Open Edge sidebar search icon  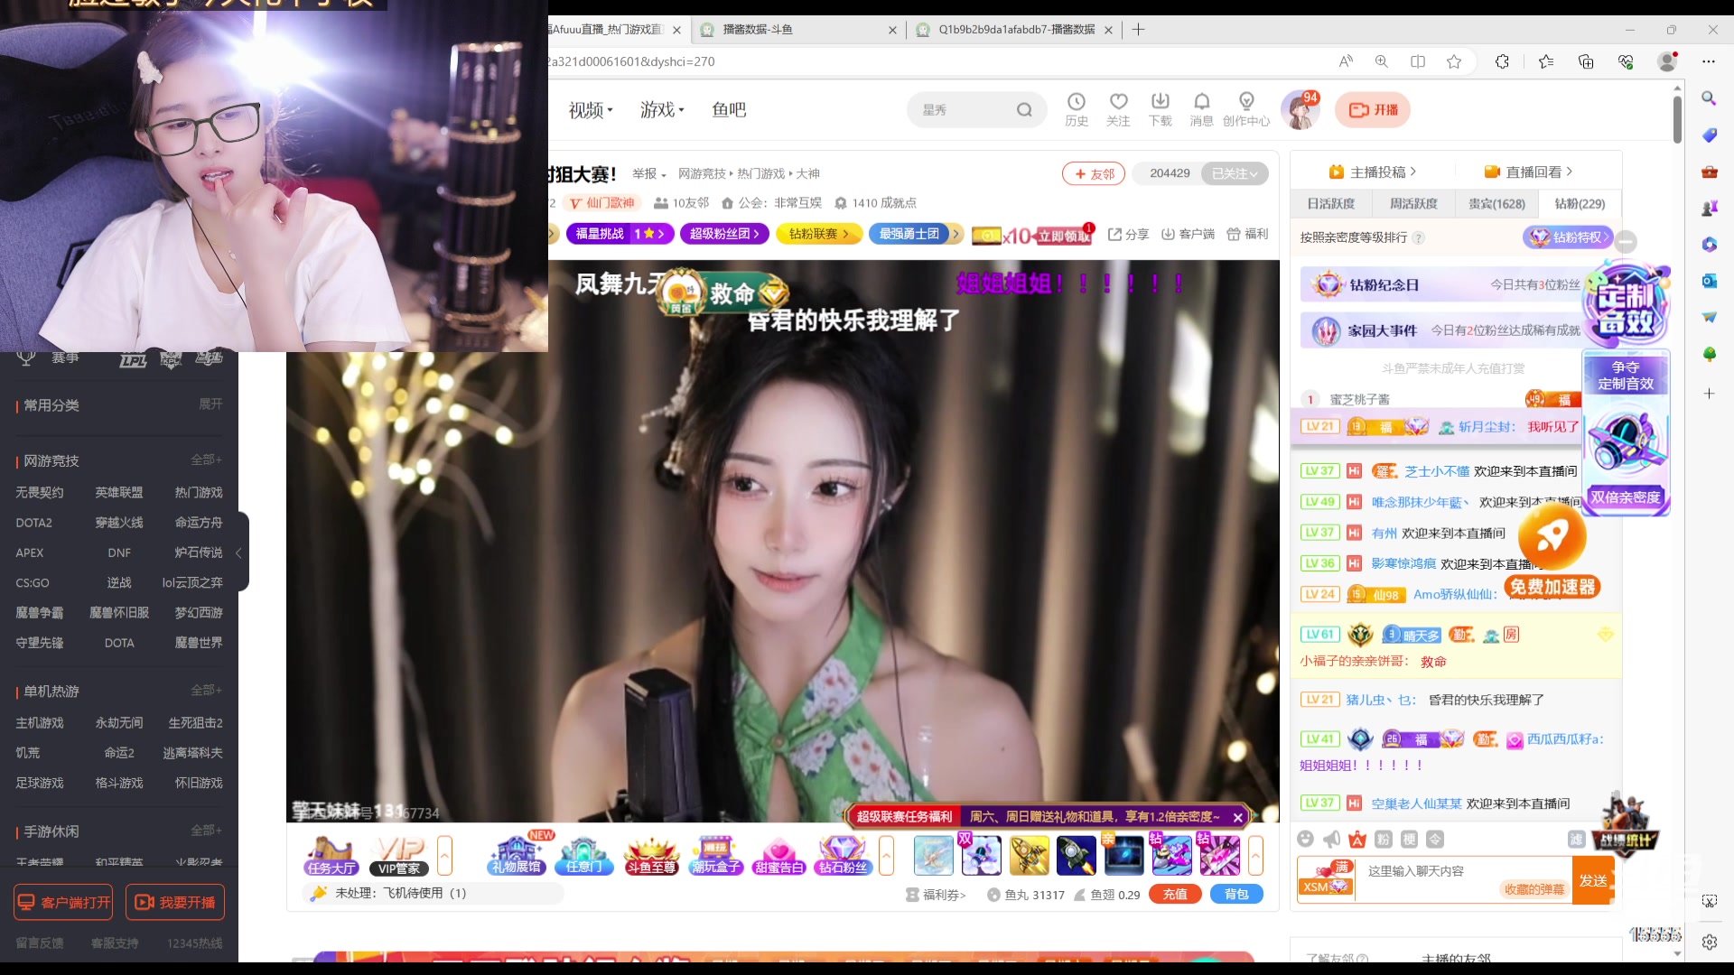pos(1709,97)
